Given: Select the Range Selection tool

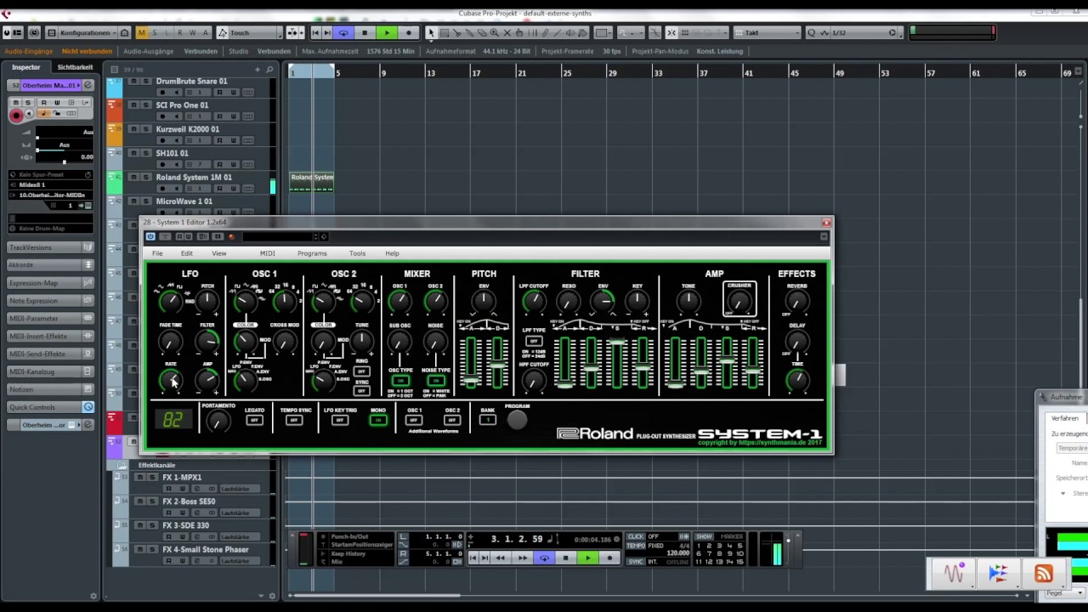Looking at the screenshot, I should 444,32.
